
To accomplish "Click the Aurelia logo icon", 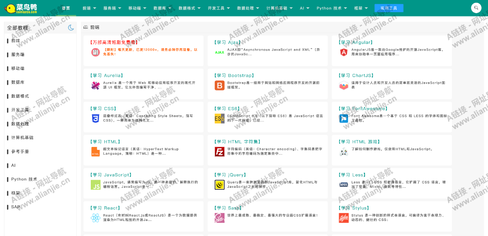I will (x=95, y=85).
